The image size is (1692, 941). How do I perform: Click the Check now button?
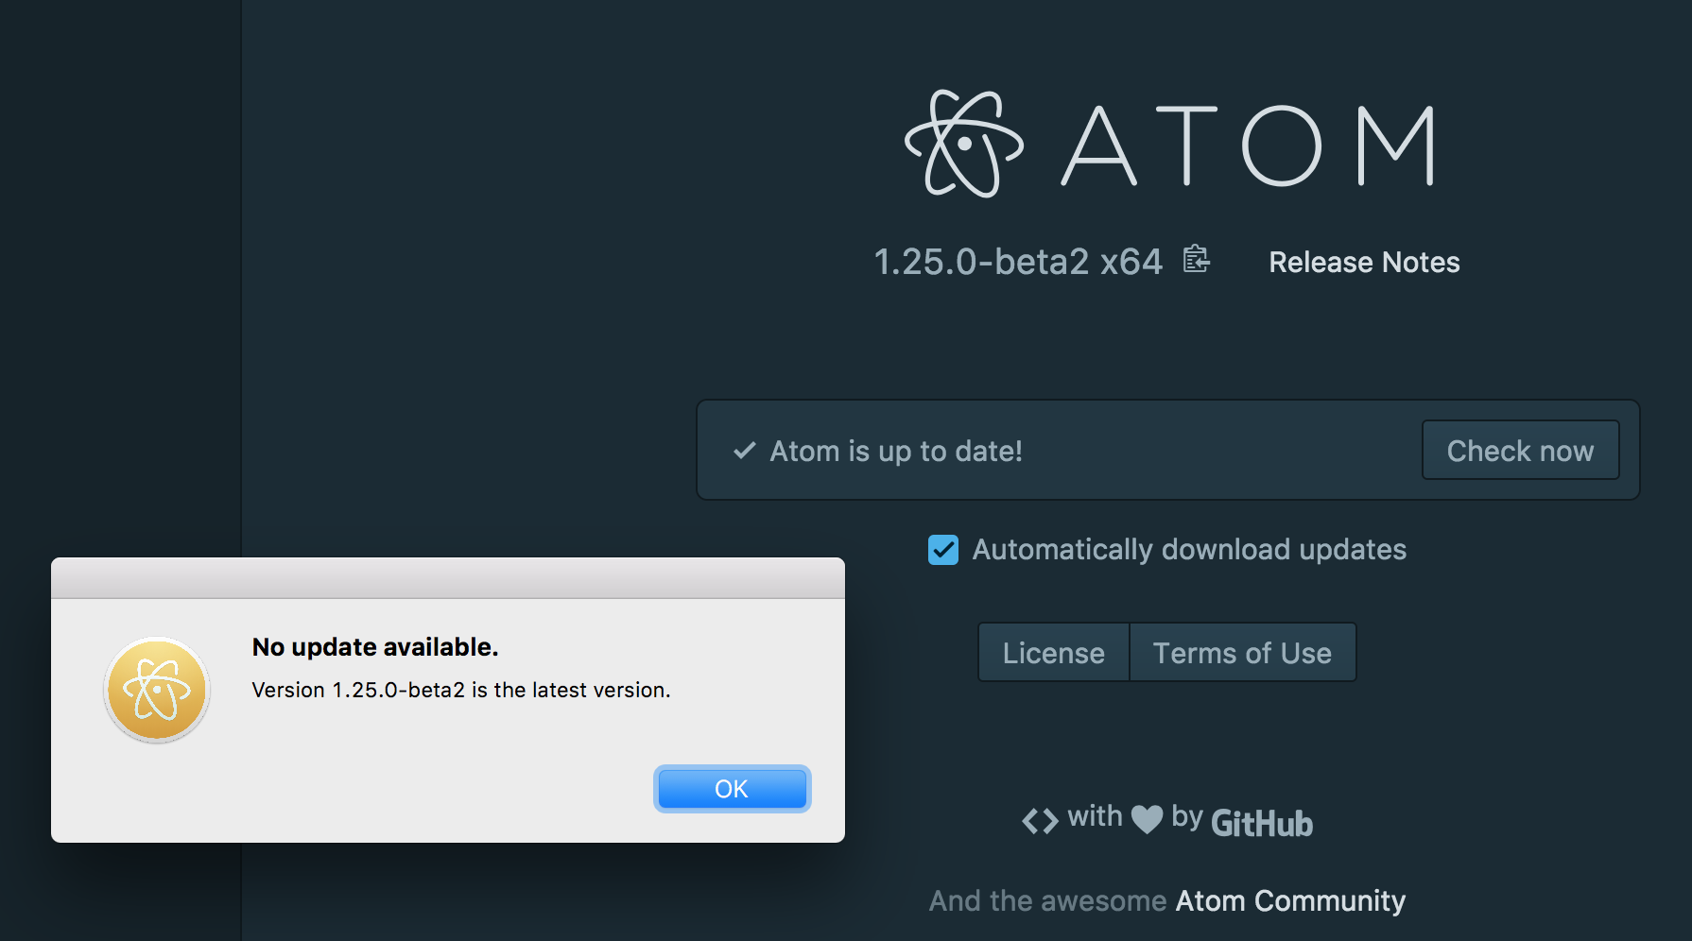[1520, 451]
